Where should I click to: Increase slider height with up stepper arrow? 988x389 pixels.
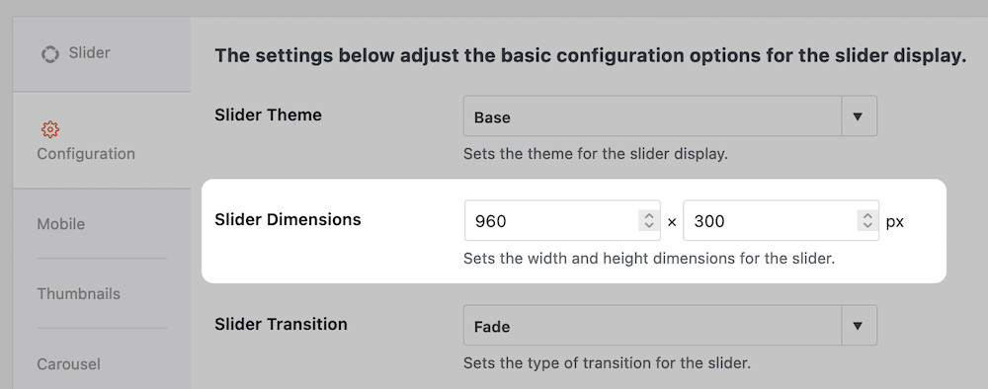pyautogui.click(x=867, y=216)
